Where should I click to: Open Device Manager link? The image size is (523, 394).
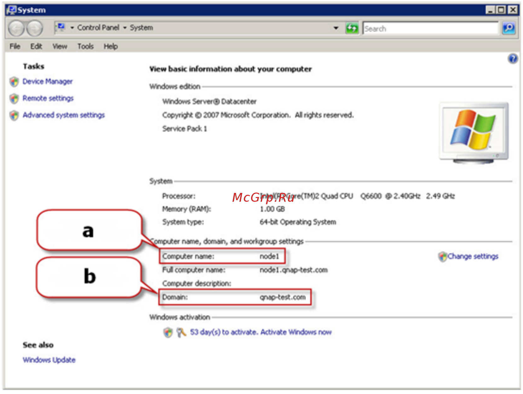(x=48, y=82)
